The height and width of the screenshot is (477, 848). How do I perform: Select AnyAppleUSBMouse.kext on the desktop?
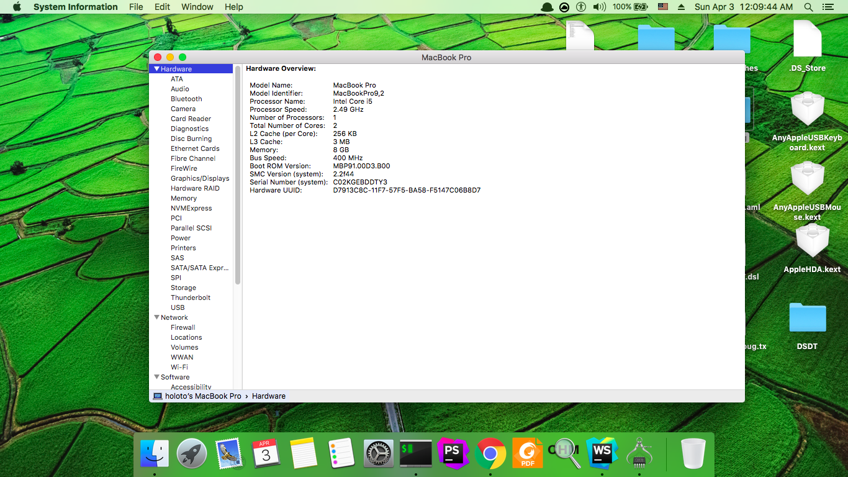coord(807,191)
